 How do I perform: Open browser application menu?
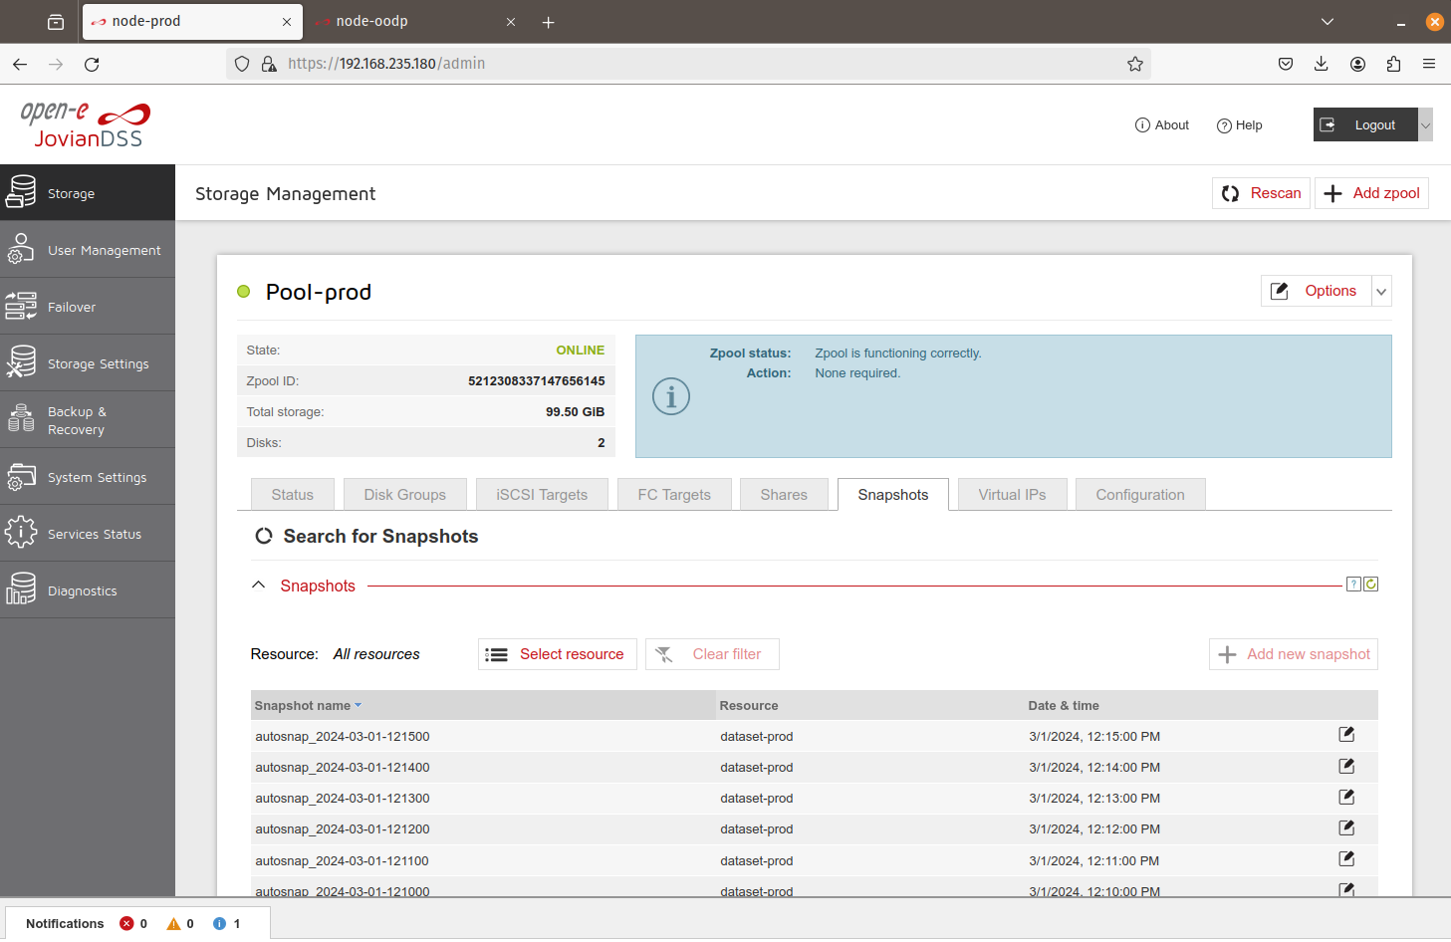(x=1429, y=64)
